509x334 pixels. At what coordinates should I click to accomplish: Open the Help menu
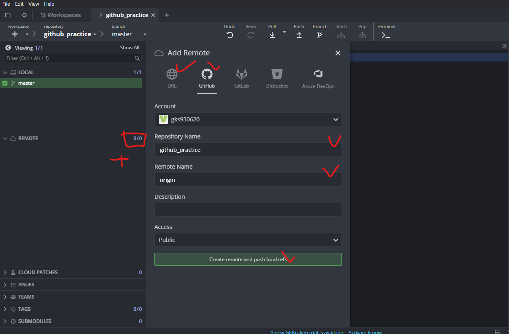click(x=49, y=4)
